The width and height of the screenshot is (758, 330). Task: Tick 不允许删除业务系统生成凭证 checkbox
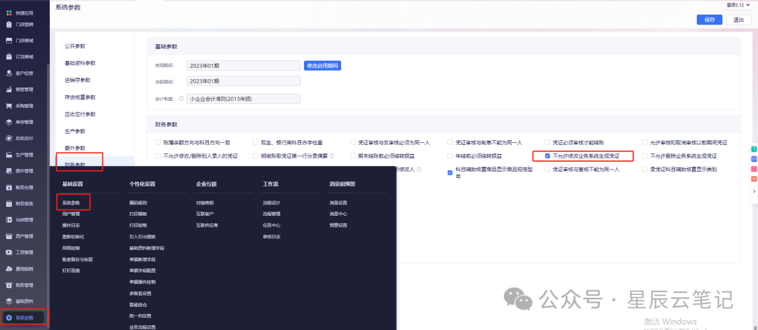click(x=645, y=156)
